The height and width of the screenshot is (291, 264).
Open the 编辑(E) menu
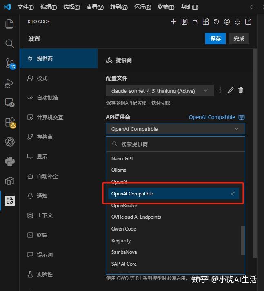pyautogui.click(x=49, y=7)
